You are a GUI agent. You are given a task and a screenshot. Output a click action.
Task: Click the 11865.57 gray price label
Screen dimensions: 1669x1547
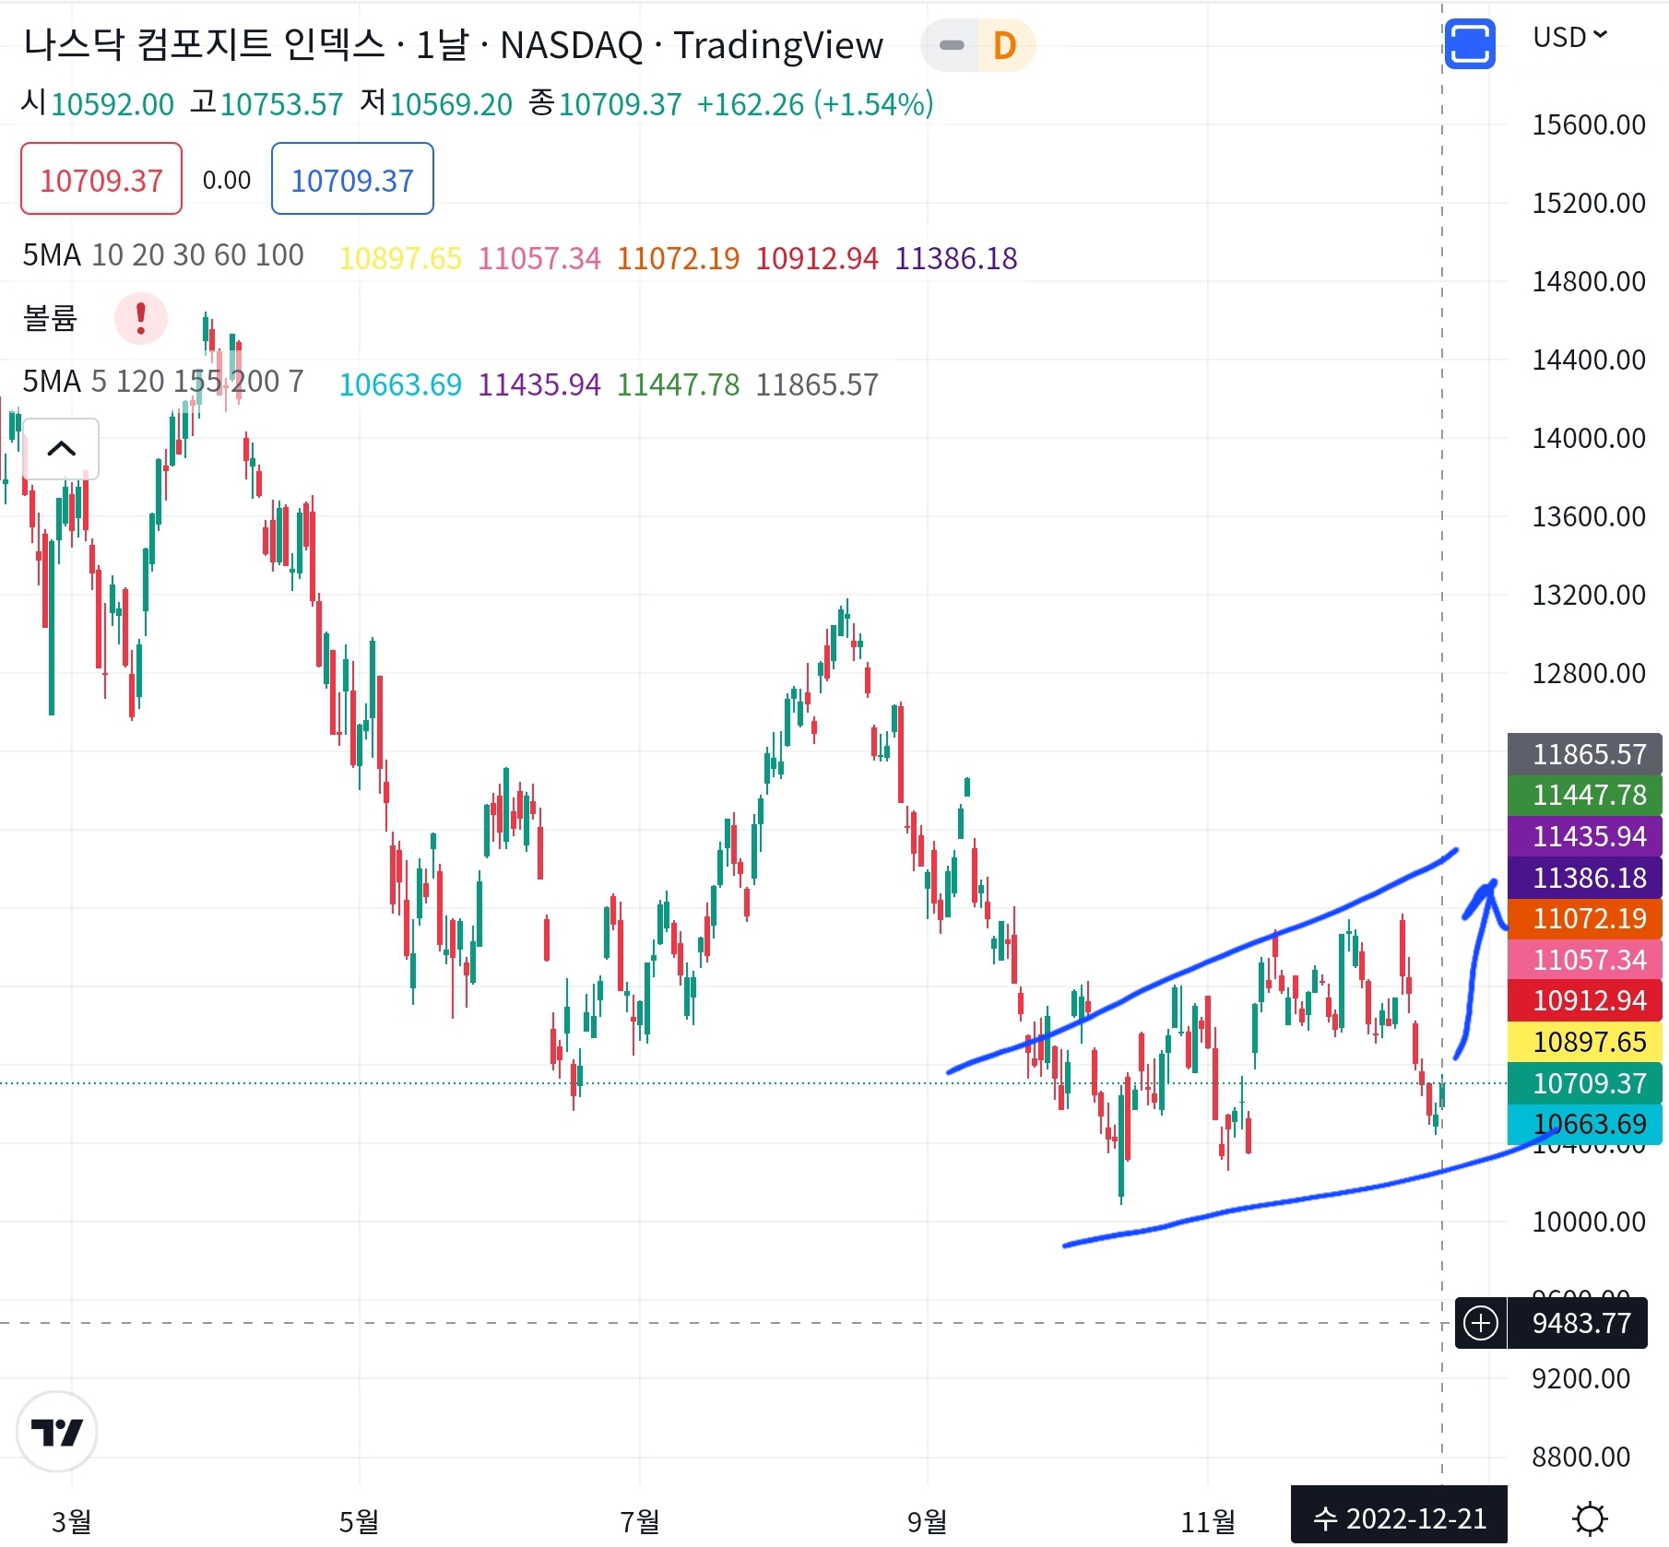point(1584,754)
